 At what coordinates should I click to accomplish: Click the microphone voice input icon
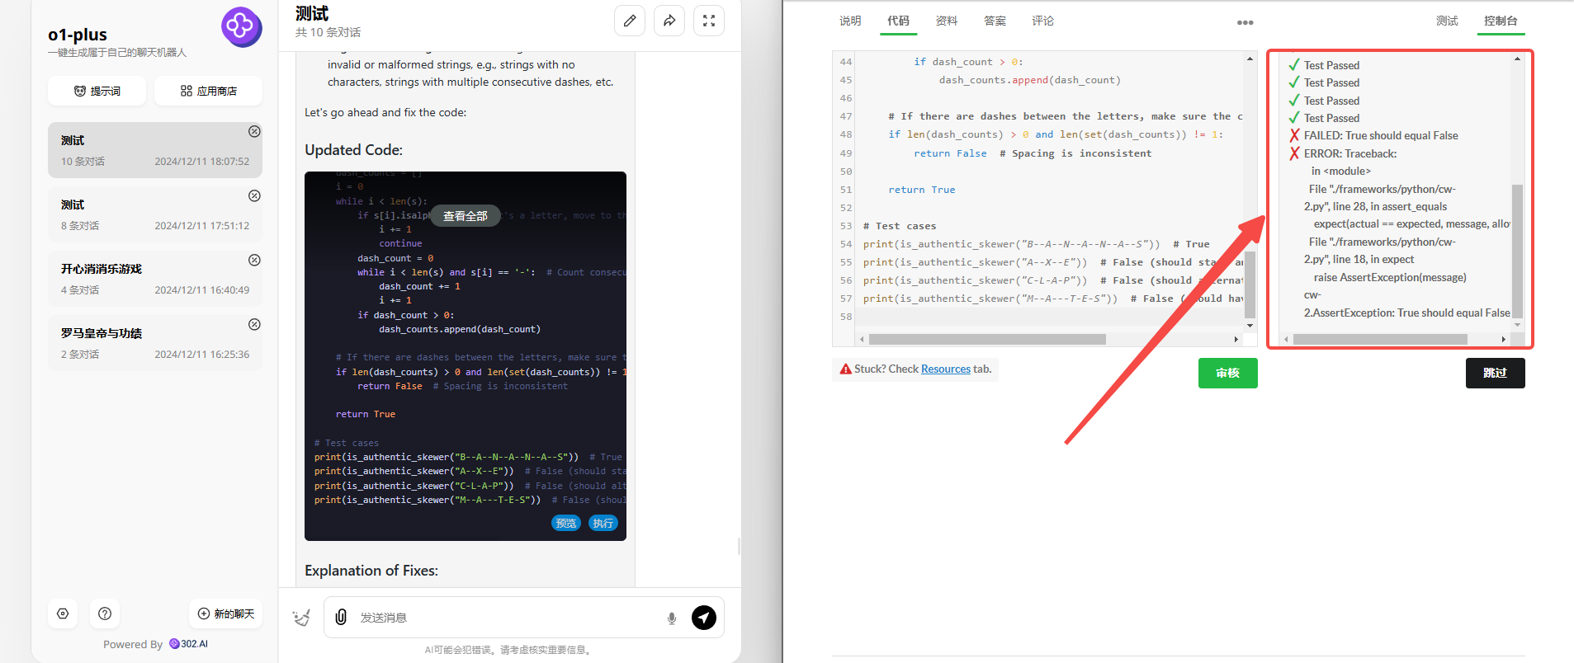click(672, 618)
